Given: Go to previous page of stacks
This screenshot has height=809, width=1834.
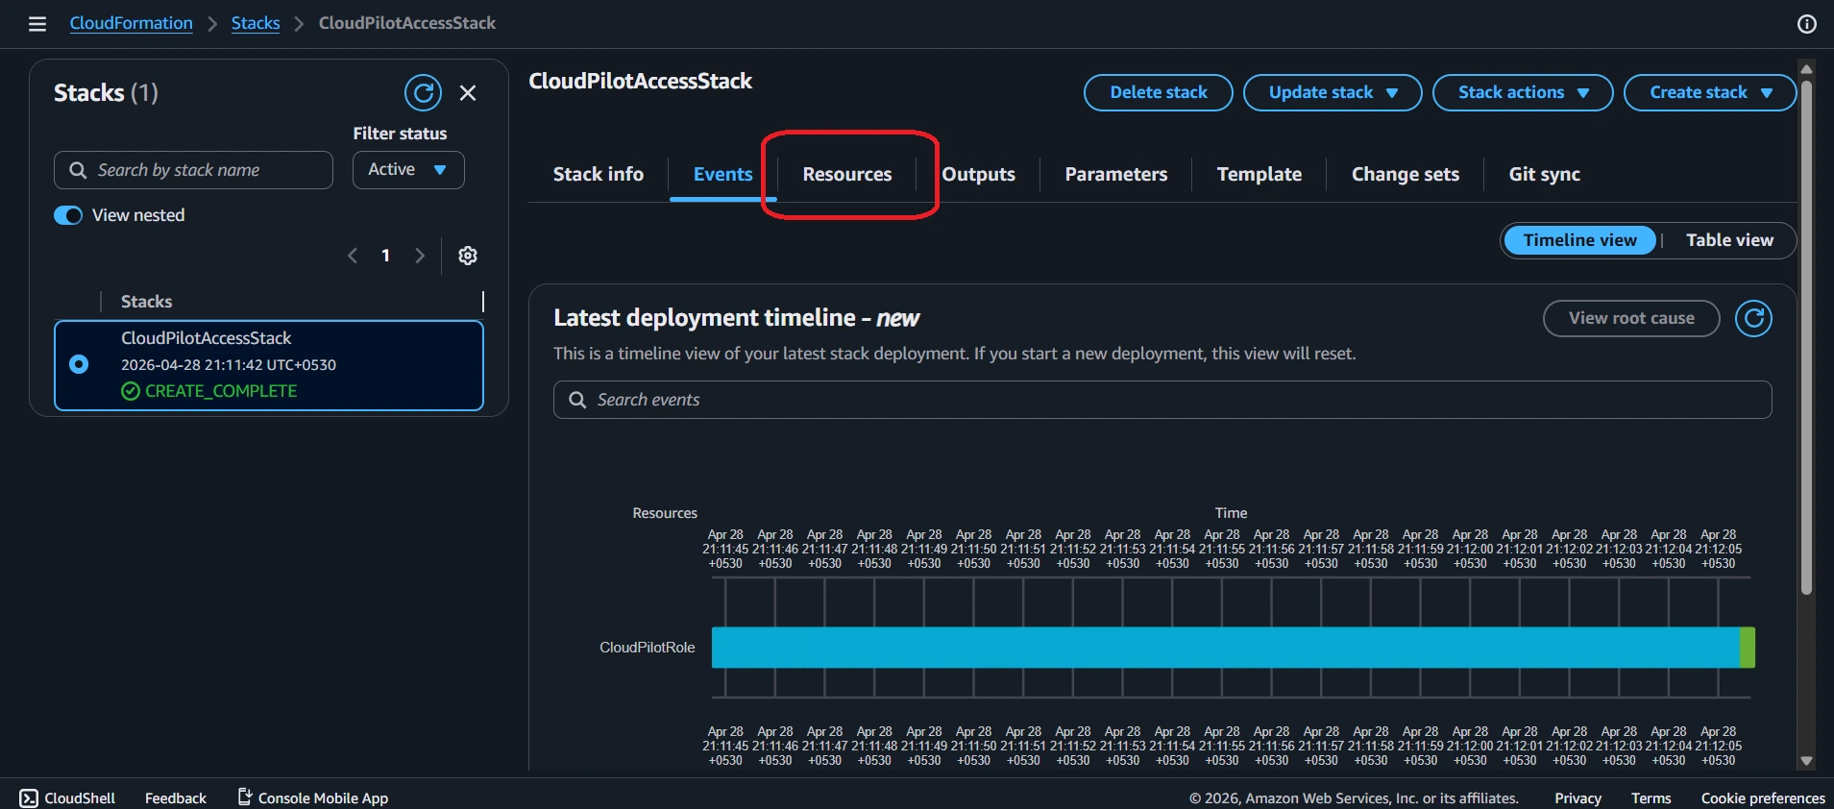Looking at the screenshot, I should point(353,256).
